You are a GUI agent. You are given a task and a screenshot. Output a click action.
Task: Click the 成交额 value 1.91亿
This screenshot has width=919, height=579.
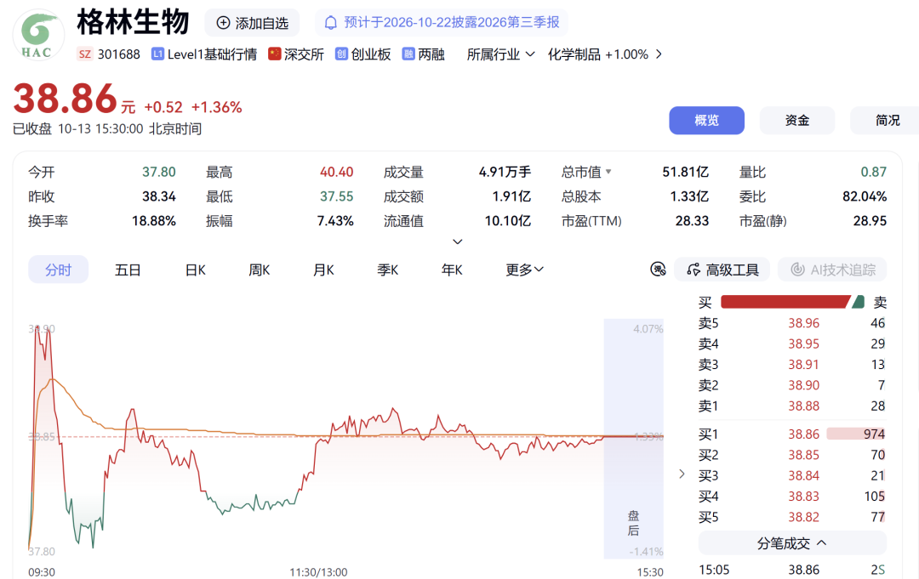511,196
